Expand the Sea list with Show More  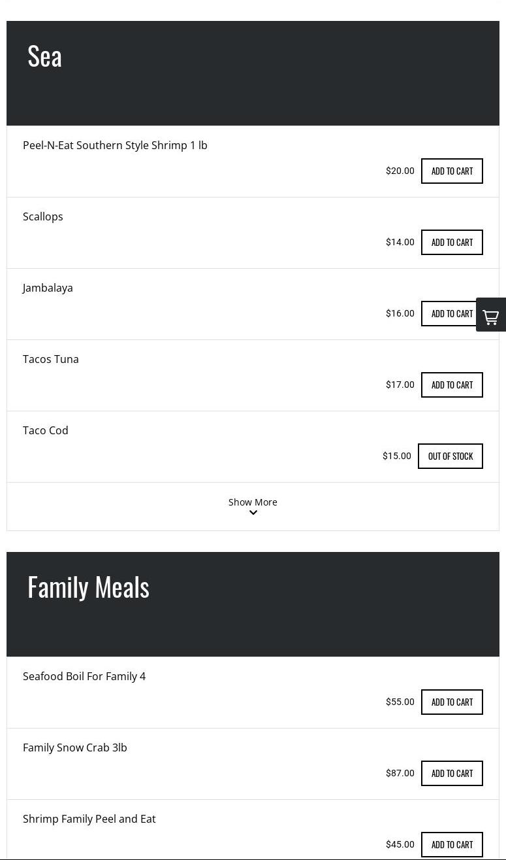coord(253,502)
